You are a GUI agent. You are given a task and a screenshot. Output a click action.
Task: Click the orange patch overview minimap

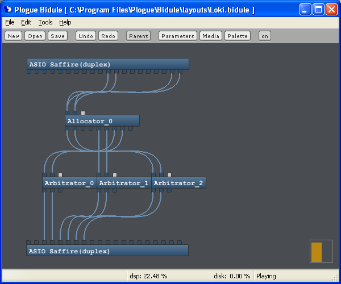[x=321, y=252]
